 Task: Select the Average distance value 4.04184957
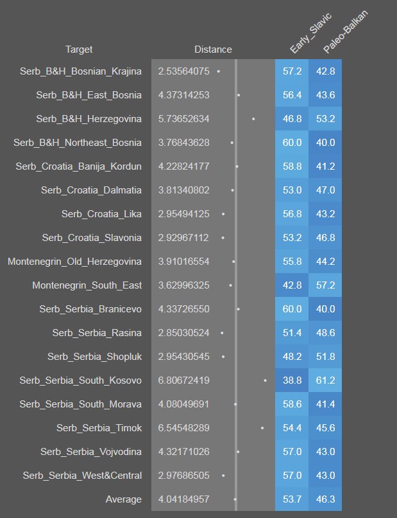pos(184,499)
